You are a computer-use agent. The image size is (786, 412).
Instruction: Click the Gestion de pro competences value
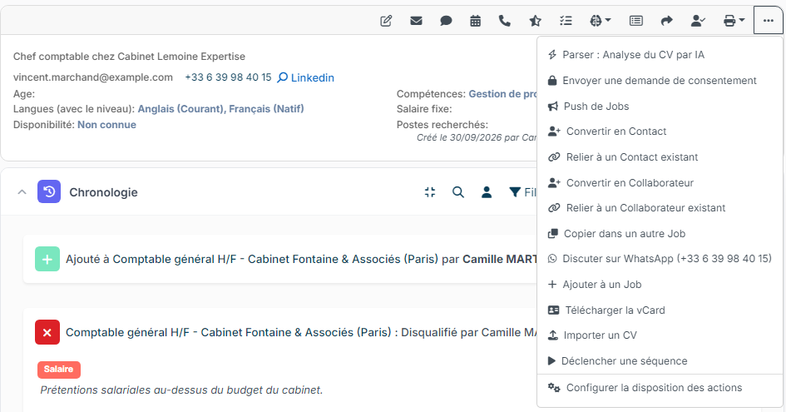(x=502, y=94)
